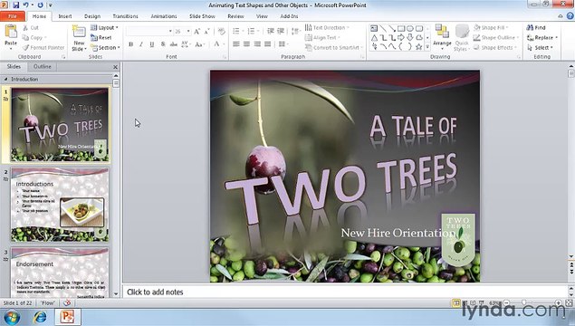Click Increase Font Size icon
Screen dimensions: 575x326
(x=196, y=32)
